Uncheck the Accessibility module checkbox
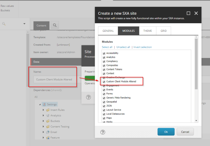The width and height of the screenshot is (210, 146). 104,53
